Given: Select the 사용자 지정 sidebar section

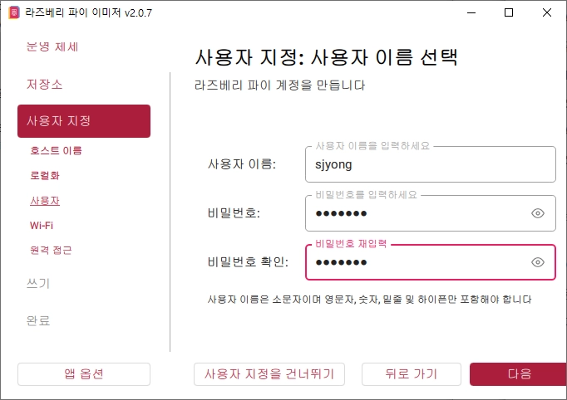Looking at the screenshot, I should coord(84,121).
